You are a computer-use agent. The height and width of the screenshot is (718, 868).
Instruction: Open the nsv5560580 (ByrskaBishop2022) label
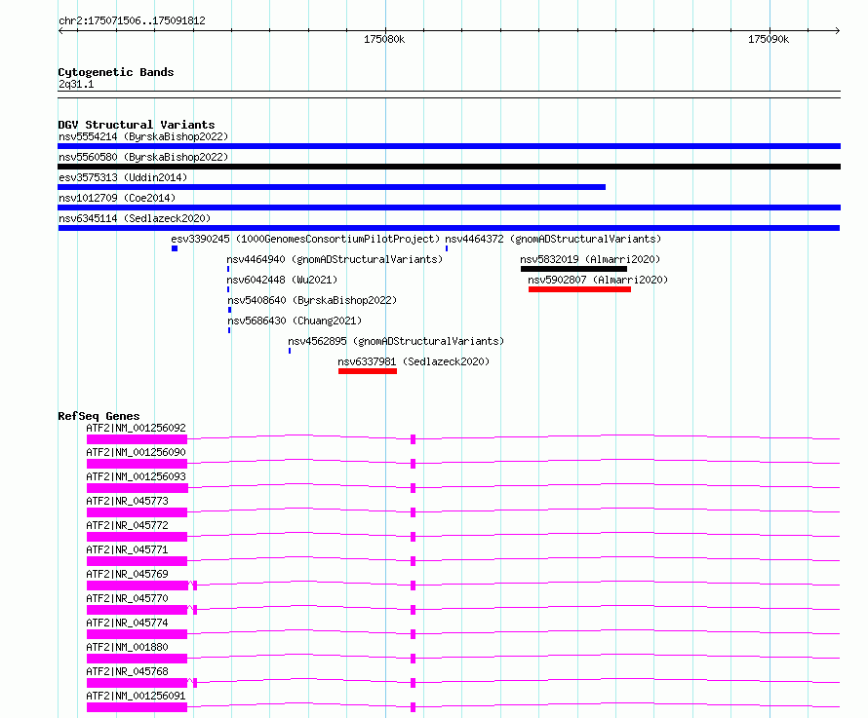pos(143,157)
